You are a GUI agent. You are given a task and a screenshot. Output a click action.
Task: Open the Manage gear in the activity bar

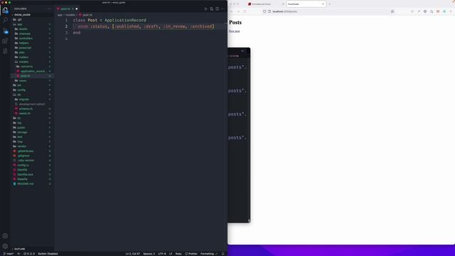pyautogui.click(x=5, y=246)
